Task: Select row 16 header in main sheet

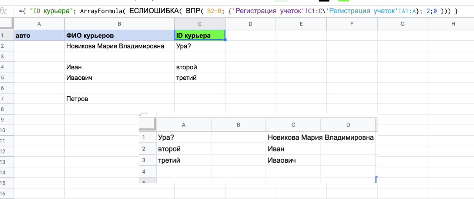Action: [x=7, y=193]
